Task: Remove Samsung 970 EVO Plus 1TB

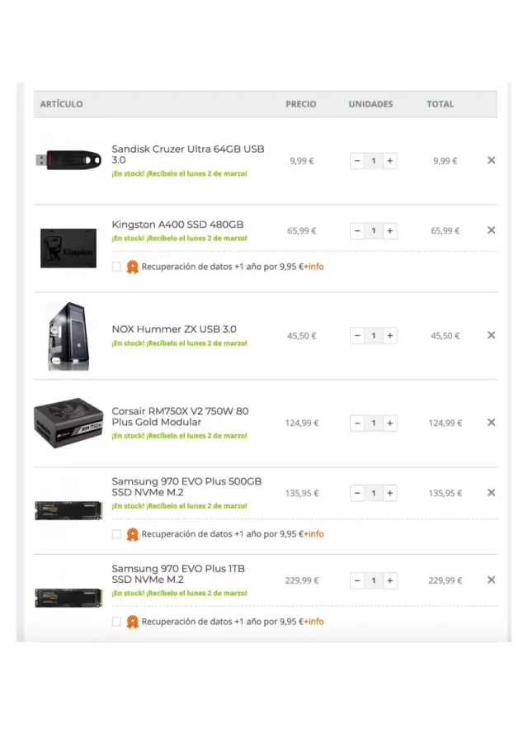Action: (x=491, y=580)
